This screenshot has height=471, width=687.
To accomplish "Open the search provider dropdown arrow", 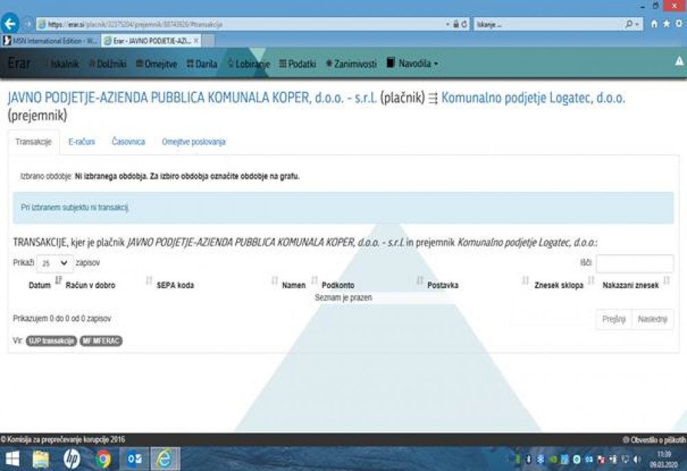I will 637,24.
